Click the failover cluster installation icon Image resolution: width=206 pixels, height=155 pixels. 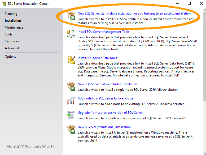71,86
